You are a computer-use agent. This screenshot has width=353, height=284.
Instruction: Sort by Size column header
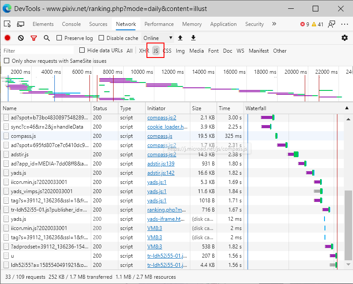(x=203, y=108)
